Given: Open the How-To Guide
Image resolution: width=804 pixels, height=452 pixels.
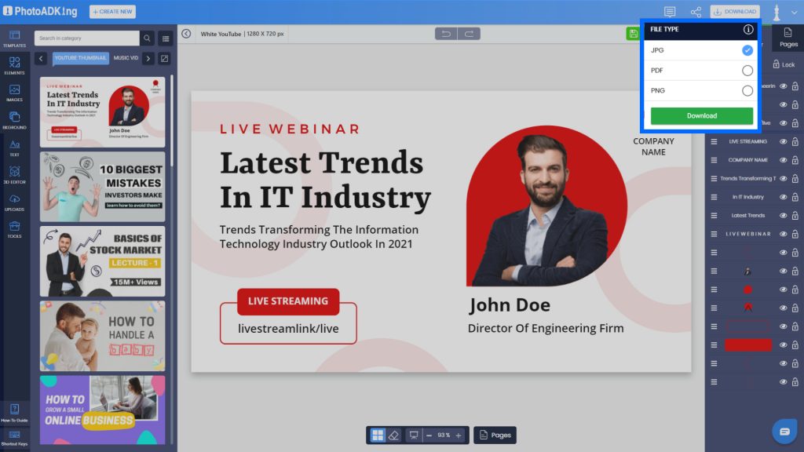Looking at the screenshot, I should [14, 413].
